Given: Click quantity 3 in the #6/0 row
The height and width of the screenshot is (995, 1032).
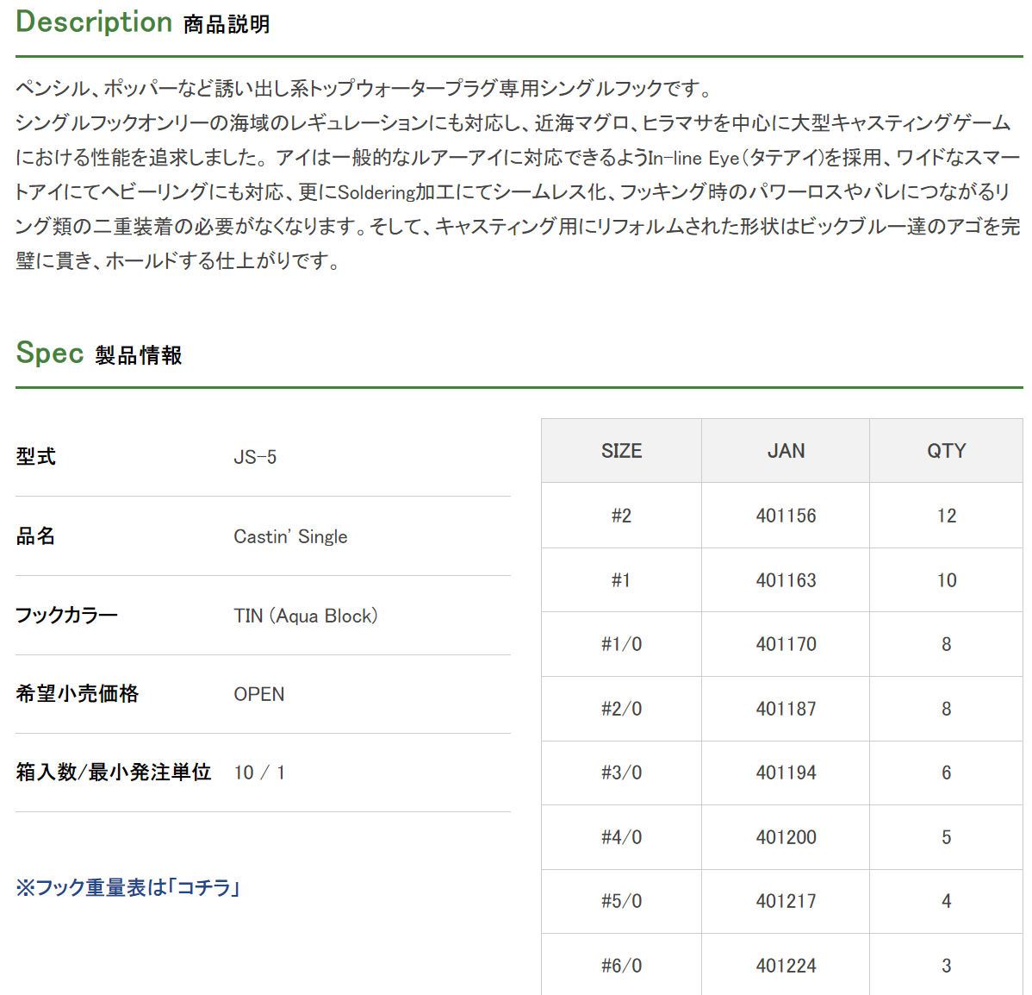Looking at the screenshot, I should tap(947, 966).
